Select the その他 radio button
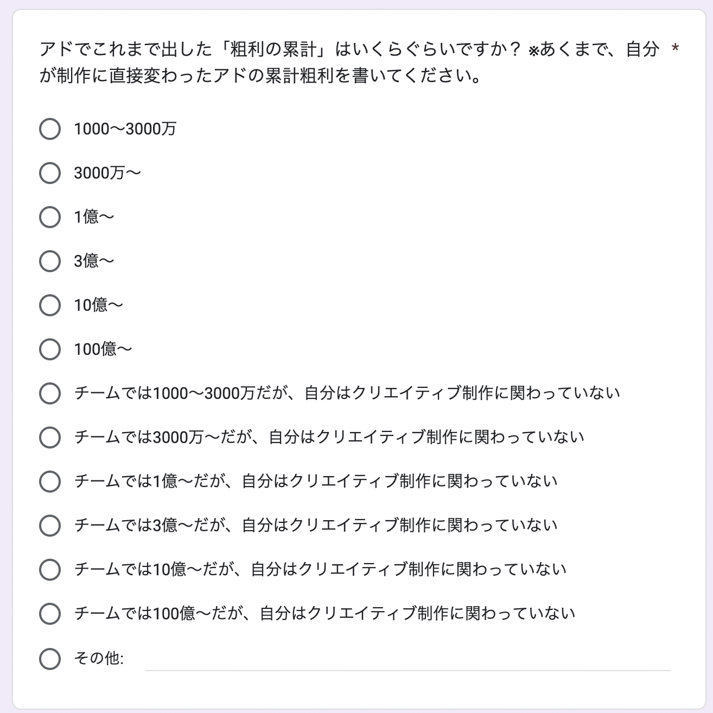Viewport: 713px width, 713px height. pos(50,658)
